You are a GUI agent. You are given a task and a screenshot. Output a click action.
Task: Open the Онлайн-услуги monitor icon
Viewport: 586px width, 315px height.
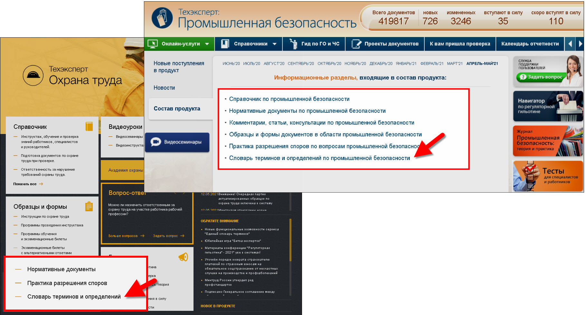tap(152, 44)
